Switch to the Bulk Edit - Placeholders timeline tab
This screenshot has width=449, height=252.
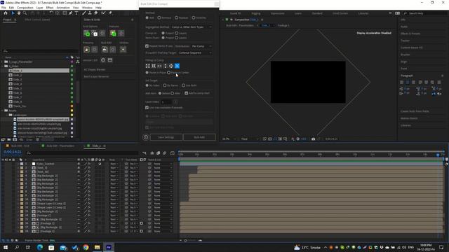pyautogui.click(x=60, y=146)
